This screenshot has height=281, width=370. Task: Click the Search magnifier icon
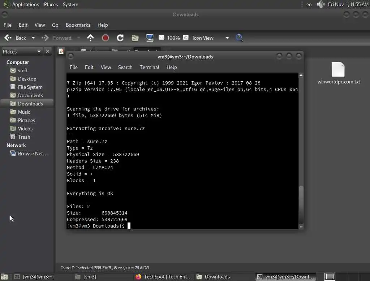click(239, 38)
